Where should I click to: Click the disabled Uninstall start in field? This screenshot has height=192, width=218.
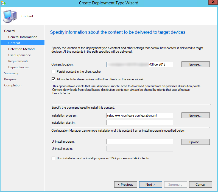click(x=140, y=149)
